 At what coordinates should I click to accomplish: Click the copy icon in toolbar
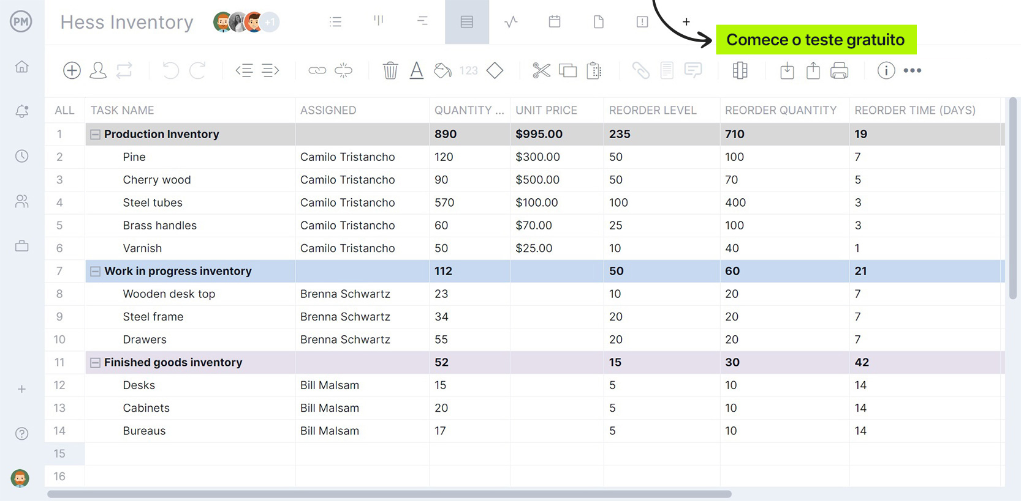coord(568,70)
